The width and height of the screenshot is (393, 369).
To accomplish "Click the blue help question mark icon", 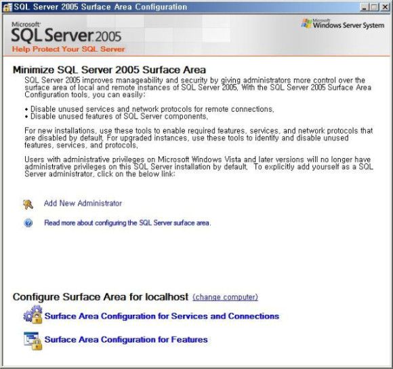I will pyautogui.click(x=28, y=222).
